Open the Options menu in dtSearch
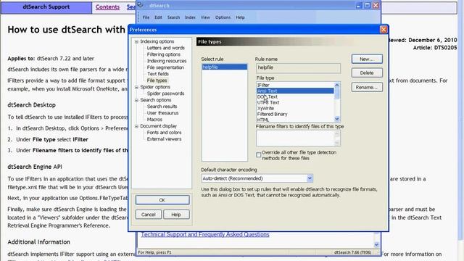Screen dimensions: 464x261 tap(223, 17)
